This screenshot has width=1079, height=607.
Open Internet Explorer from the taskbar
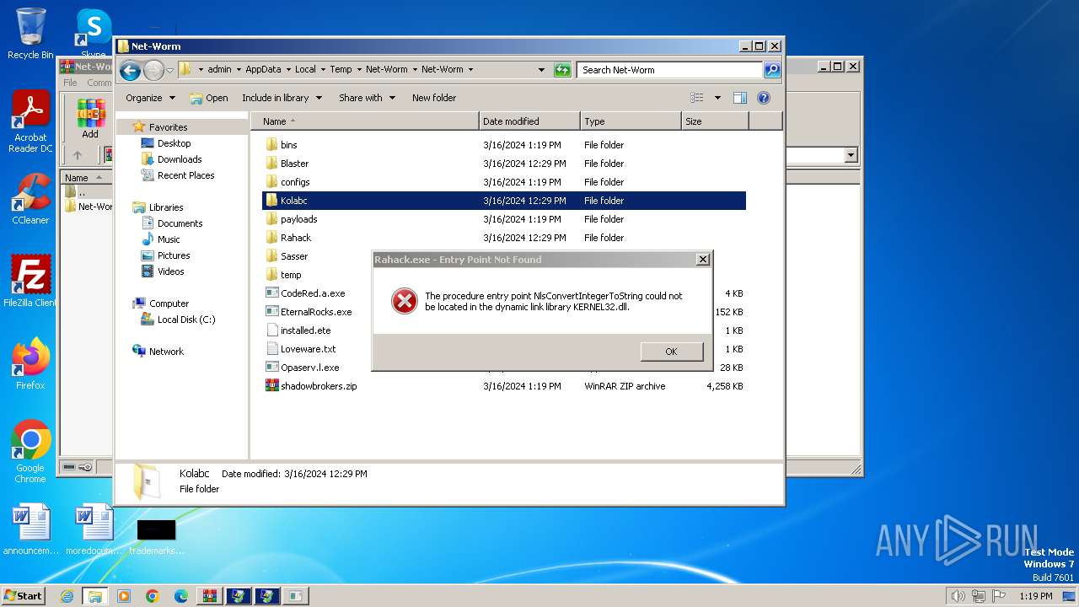[67, 596]
